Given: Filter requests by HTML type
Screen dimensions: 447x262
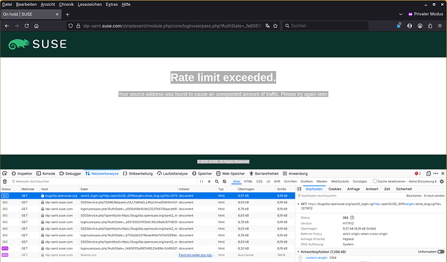Looking at the screenshot, I should [248, 181].
